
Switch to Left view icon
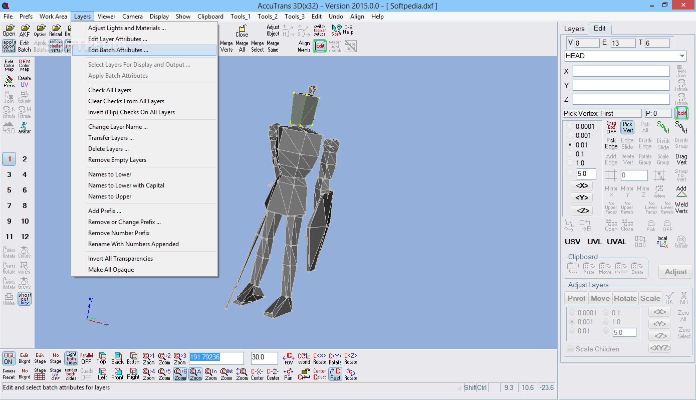[x=102, y=374]
